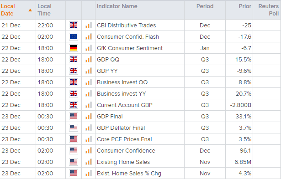The width and height of the screenshot is (281, 179).
Task: Sort by the Local Date column arrow
Action: click(x=30, y=10)
